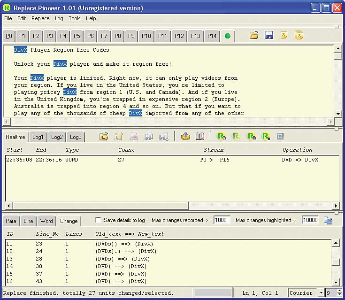Open the book help icon
Viewport: 345px width, 300px height.
tap(200, 137)
